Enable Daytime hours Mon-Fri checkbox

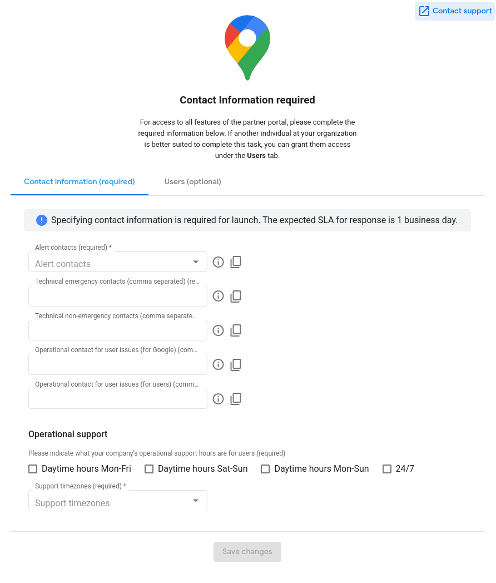click(x=32, y=468)
